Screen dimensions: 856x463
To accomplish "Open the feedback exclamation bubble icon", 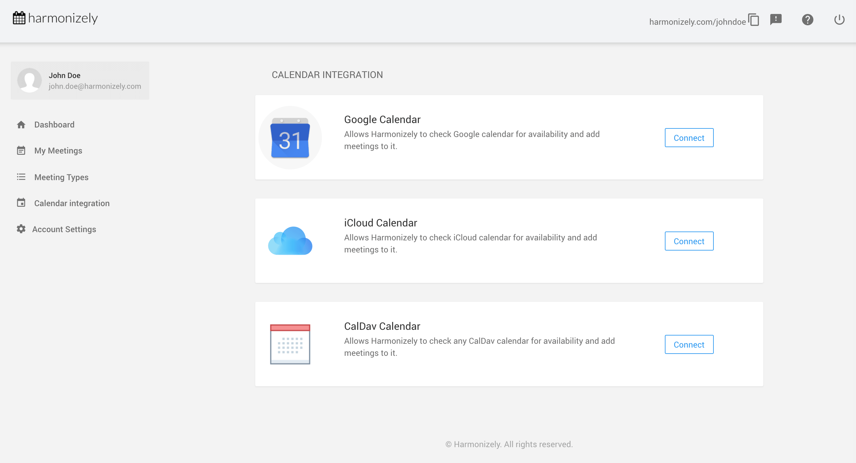I will pos(776,20).
